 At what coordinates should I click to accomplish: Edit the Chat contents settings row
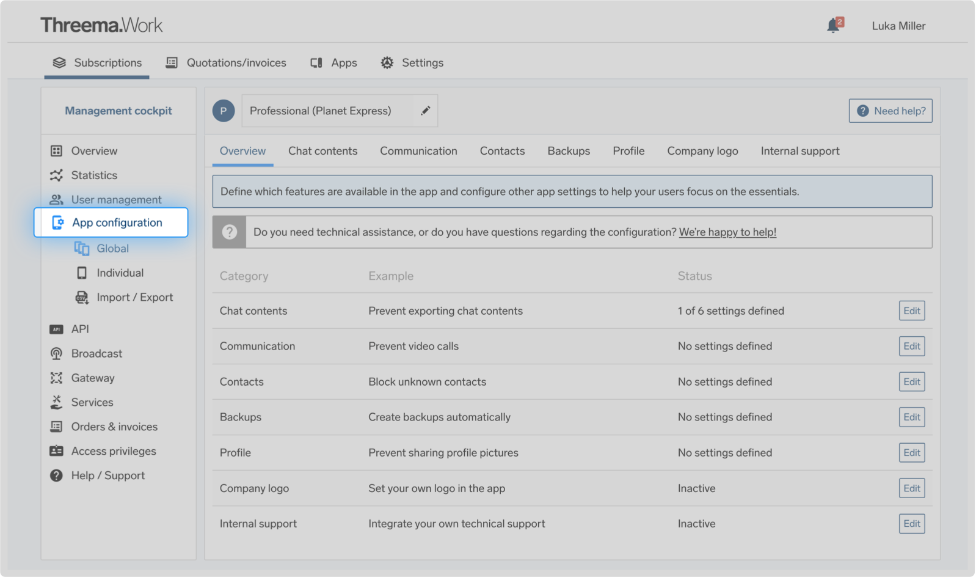pos(912,311)
